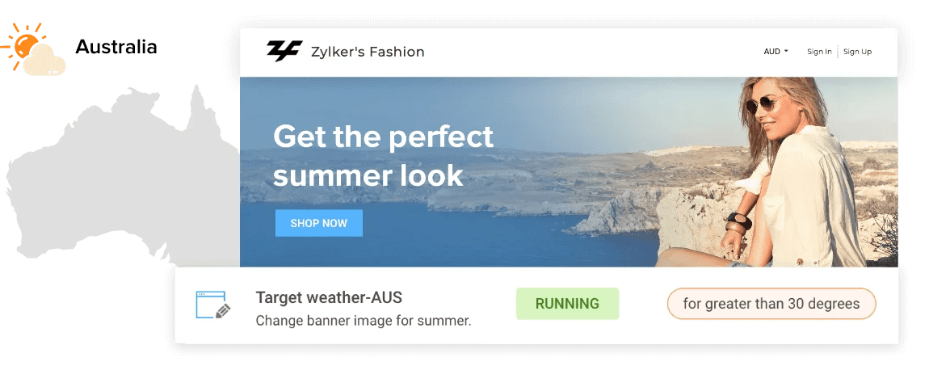Open the Sign Up link
This screenshot has height=366, width=929.
click(857, 52)
